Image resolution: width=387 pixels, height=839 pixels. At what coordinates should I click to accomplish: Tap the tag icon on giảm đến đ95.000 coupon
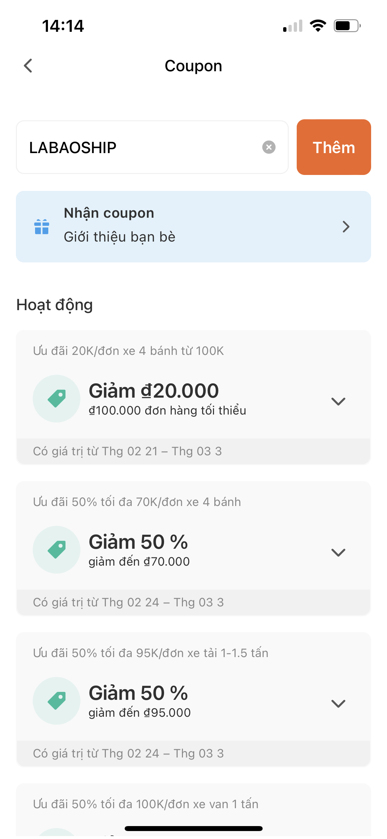(x=57, y=701)
